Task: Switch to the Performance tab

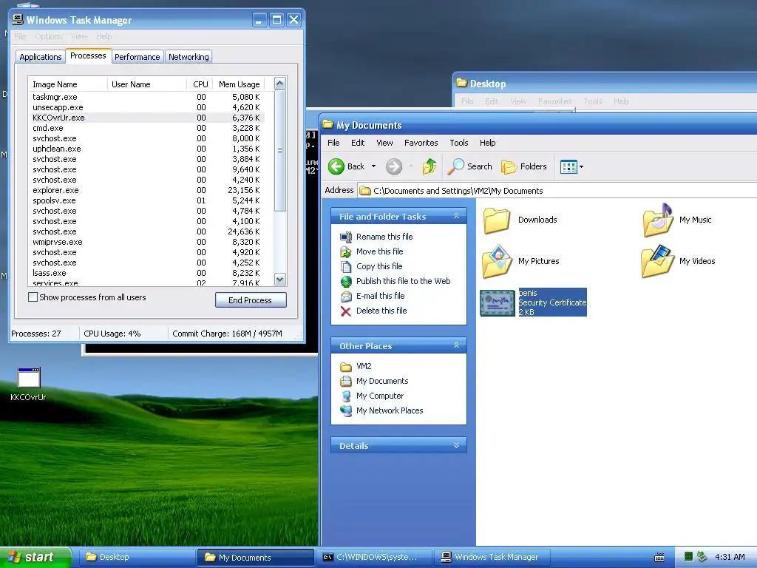Action: click(x=137, y=57)
